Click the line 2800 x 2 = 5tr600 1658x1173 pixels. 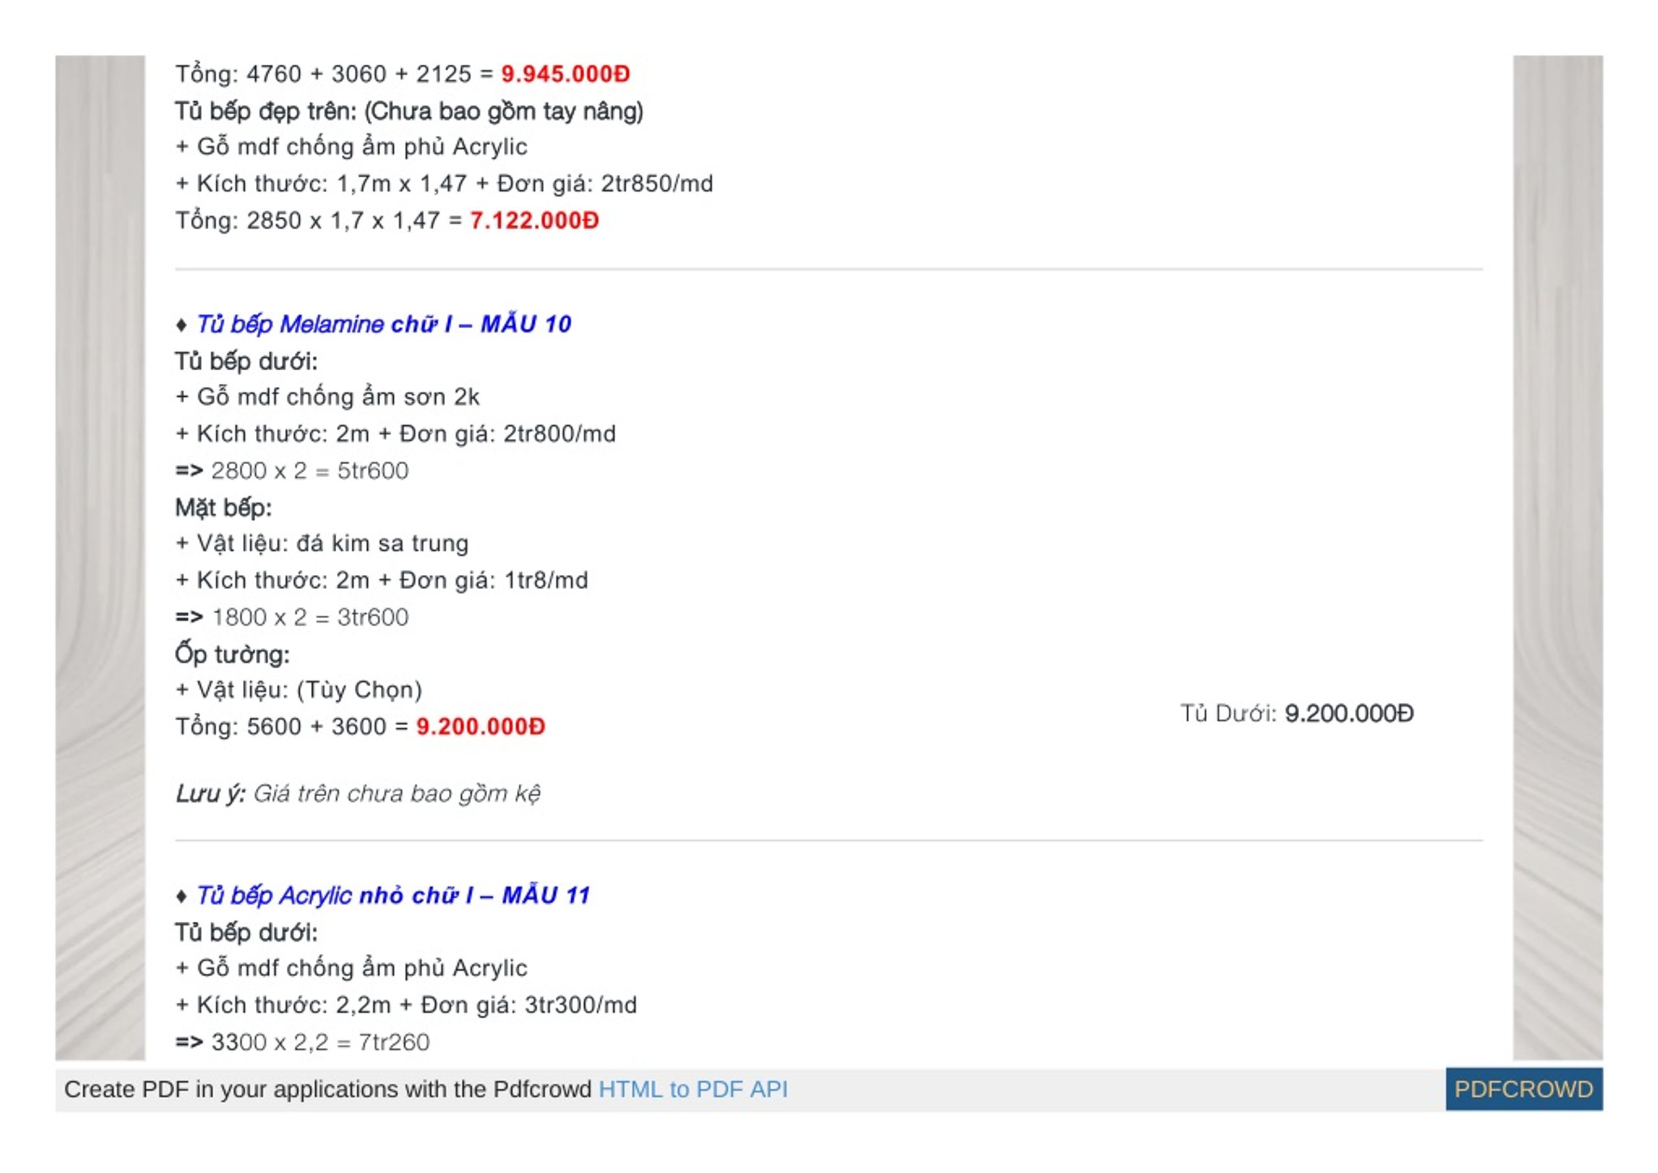tap(292, 470)
